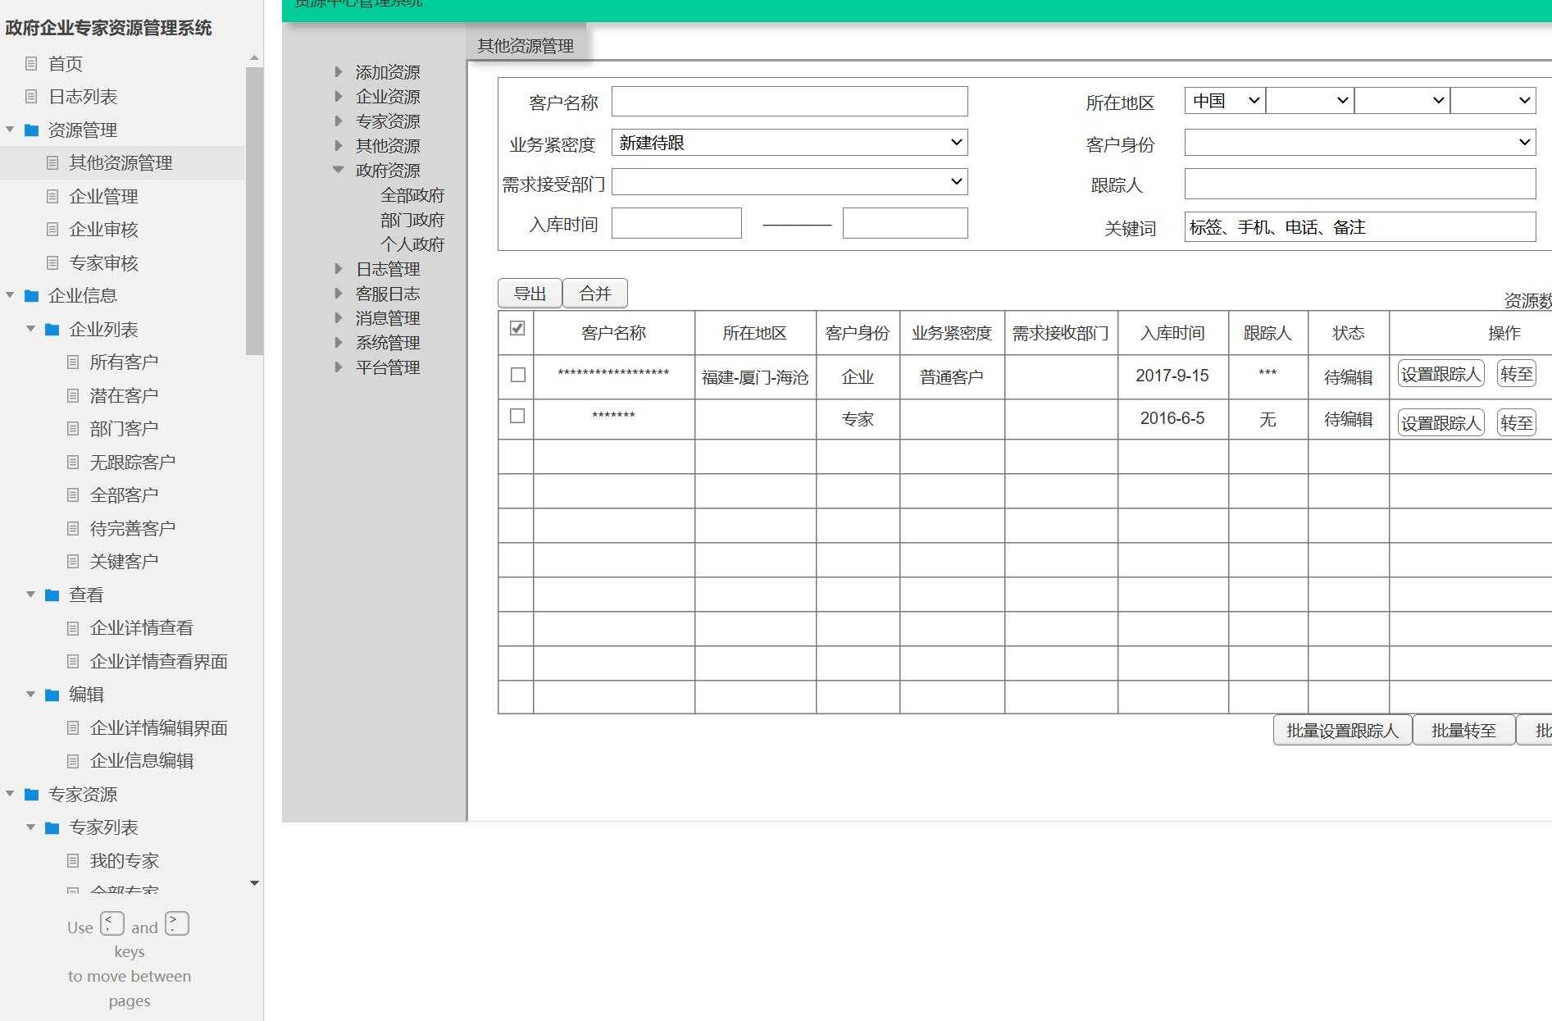The height and width of the screenshot is (1021, 1552).
Task: Click the 批量设置跟踪人 button
Action: pos(1341,730)
